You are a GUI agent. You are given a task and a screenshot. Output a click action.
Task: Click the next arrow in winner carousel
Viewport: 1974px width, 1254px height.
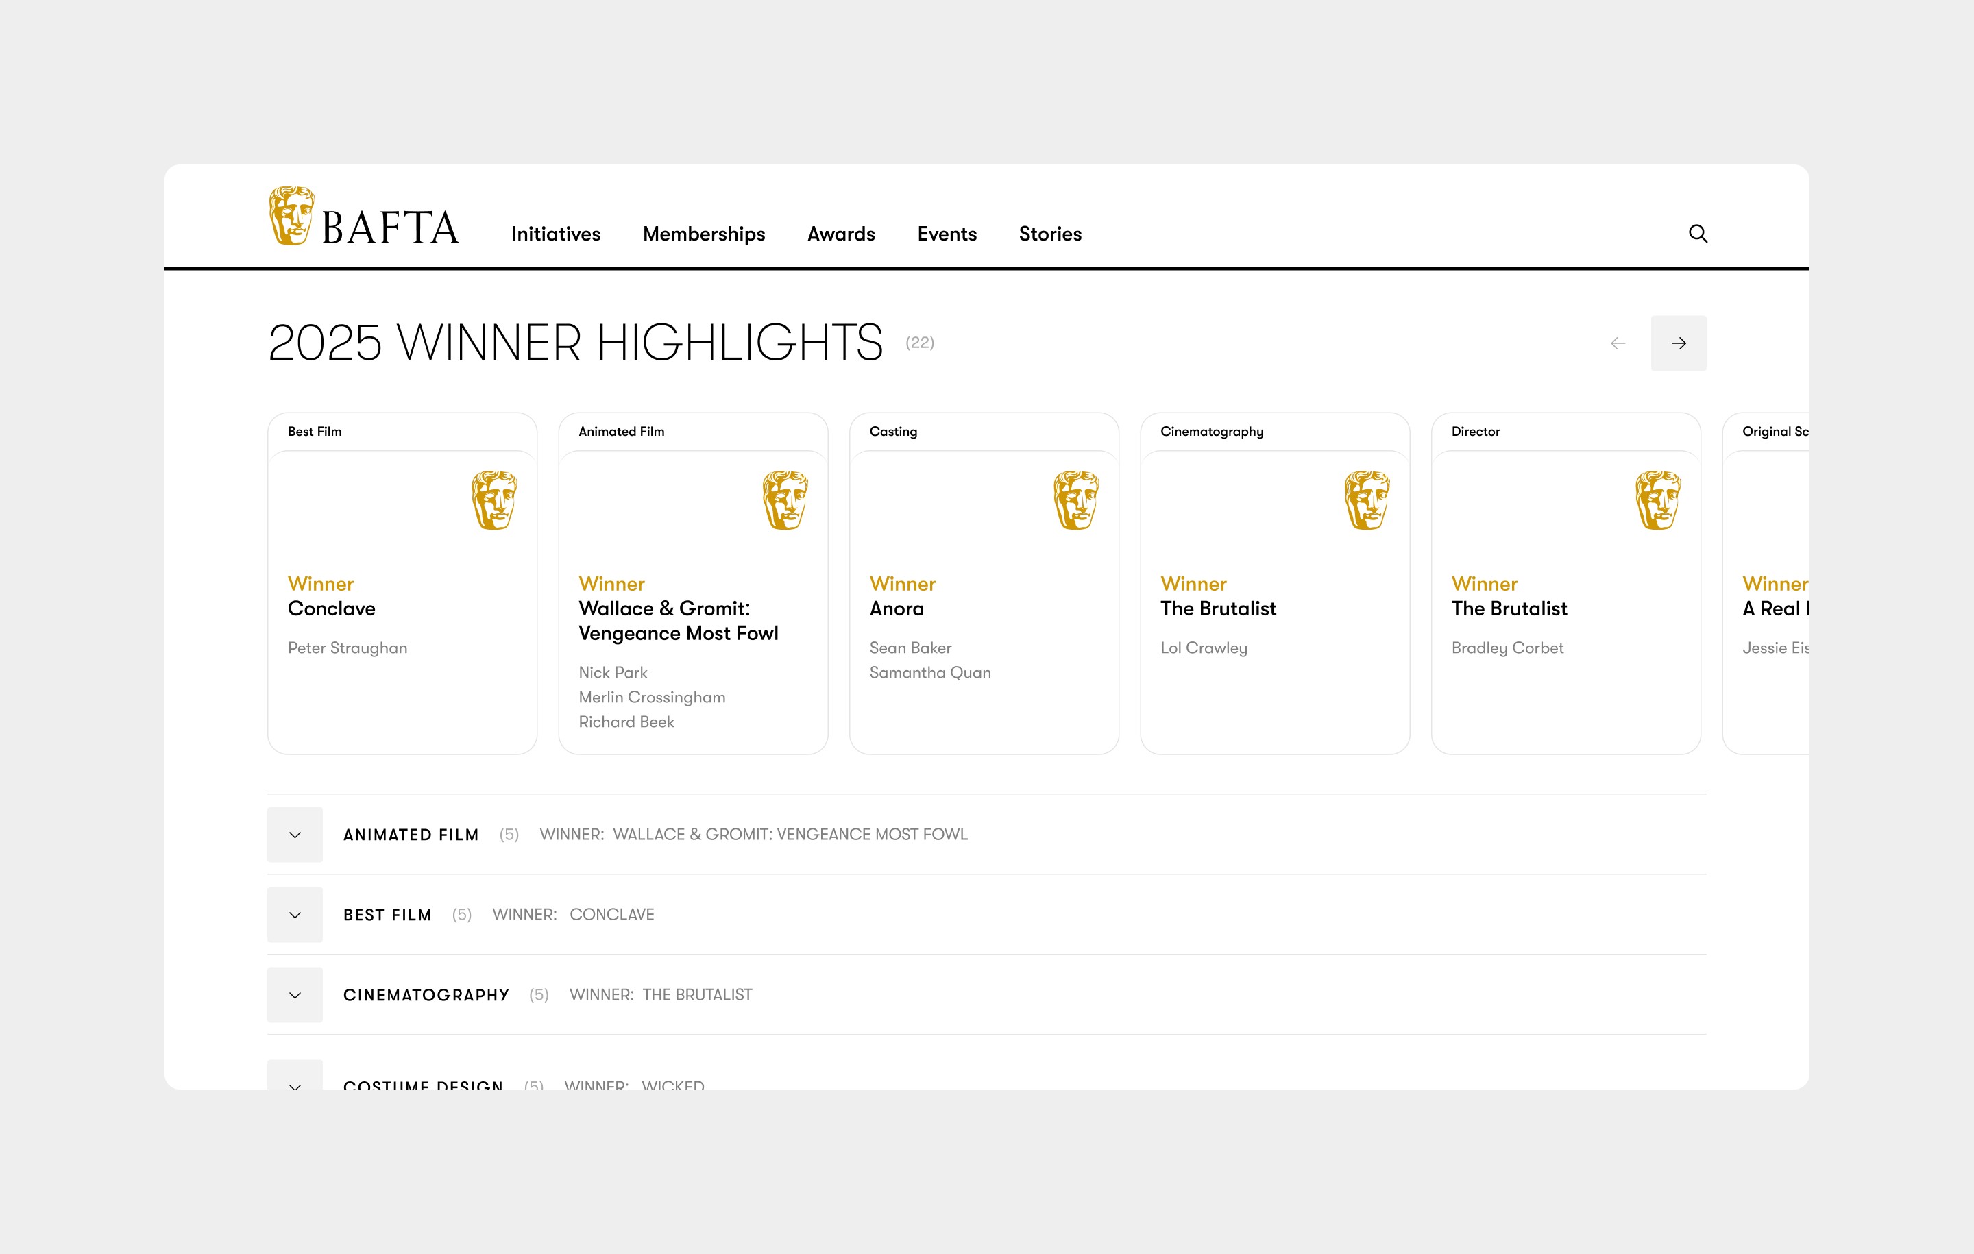click(x=1678, y=343)
